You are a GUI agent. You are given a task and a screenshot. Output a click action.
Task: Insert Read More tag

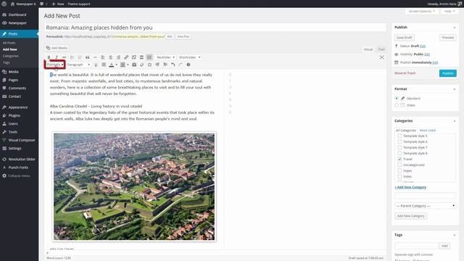pos(141,57)
